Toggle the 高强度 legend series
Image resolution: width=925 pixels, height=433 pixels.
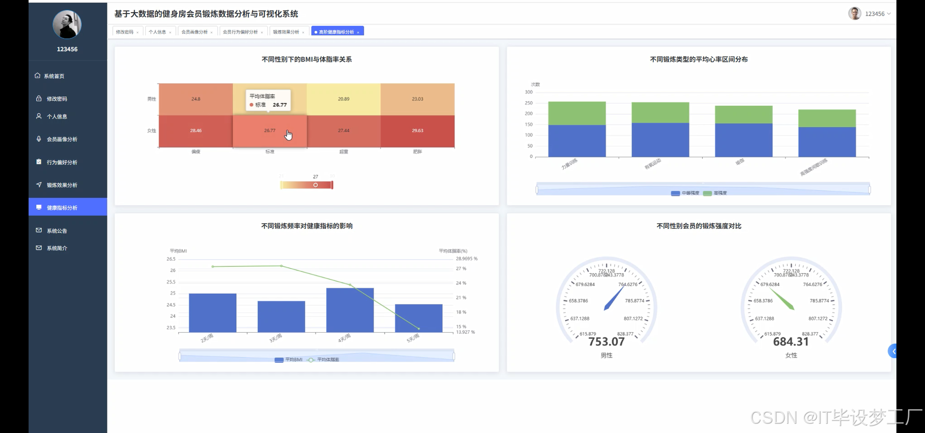(715, 193)
